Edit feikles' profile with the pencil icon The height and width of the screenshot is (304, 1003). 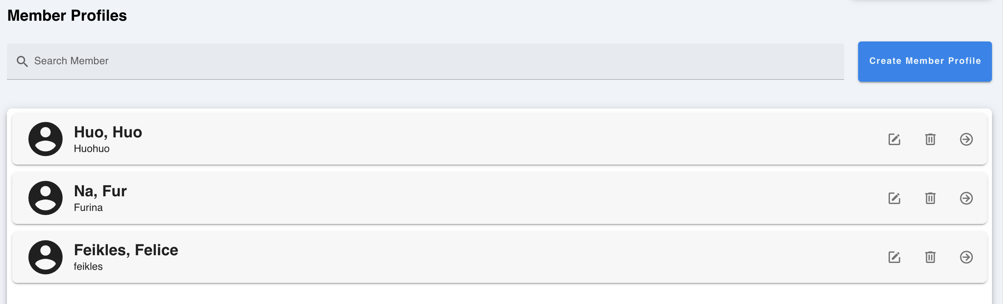click(x=894, y=257)
